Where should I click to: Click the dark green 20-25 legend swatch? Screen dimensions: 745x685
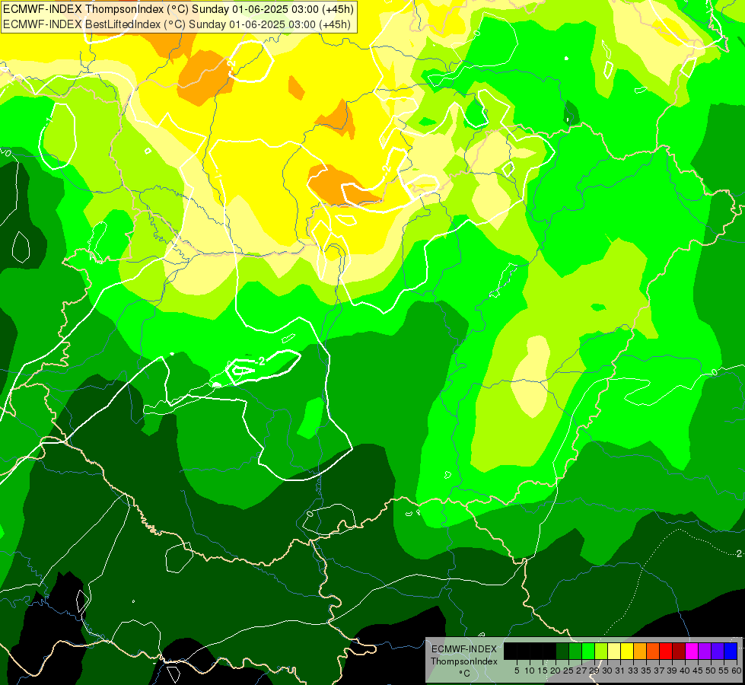coord(562,651)
